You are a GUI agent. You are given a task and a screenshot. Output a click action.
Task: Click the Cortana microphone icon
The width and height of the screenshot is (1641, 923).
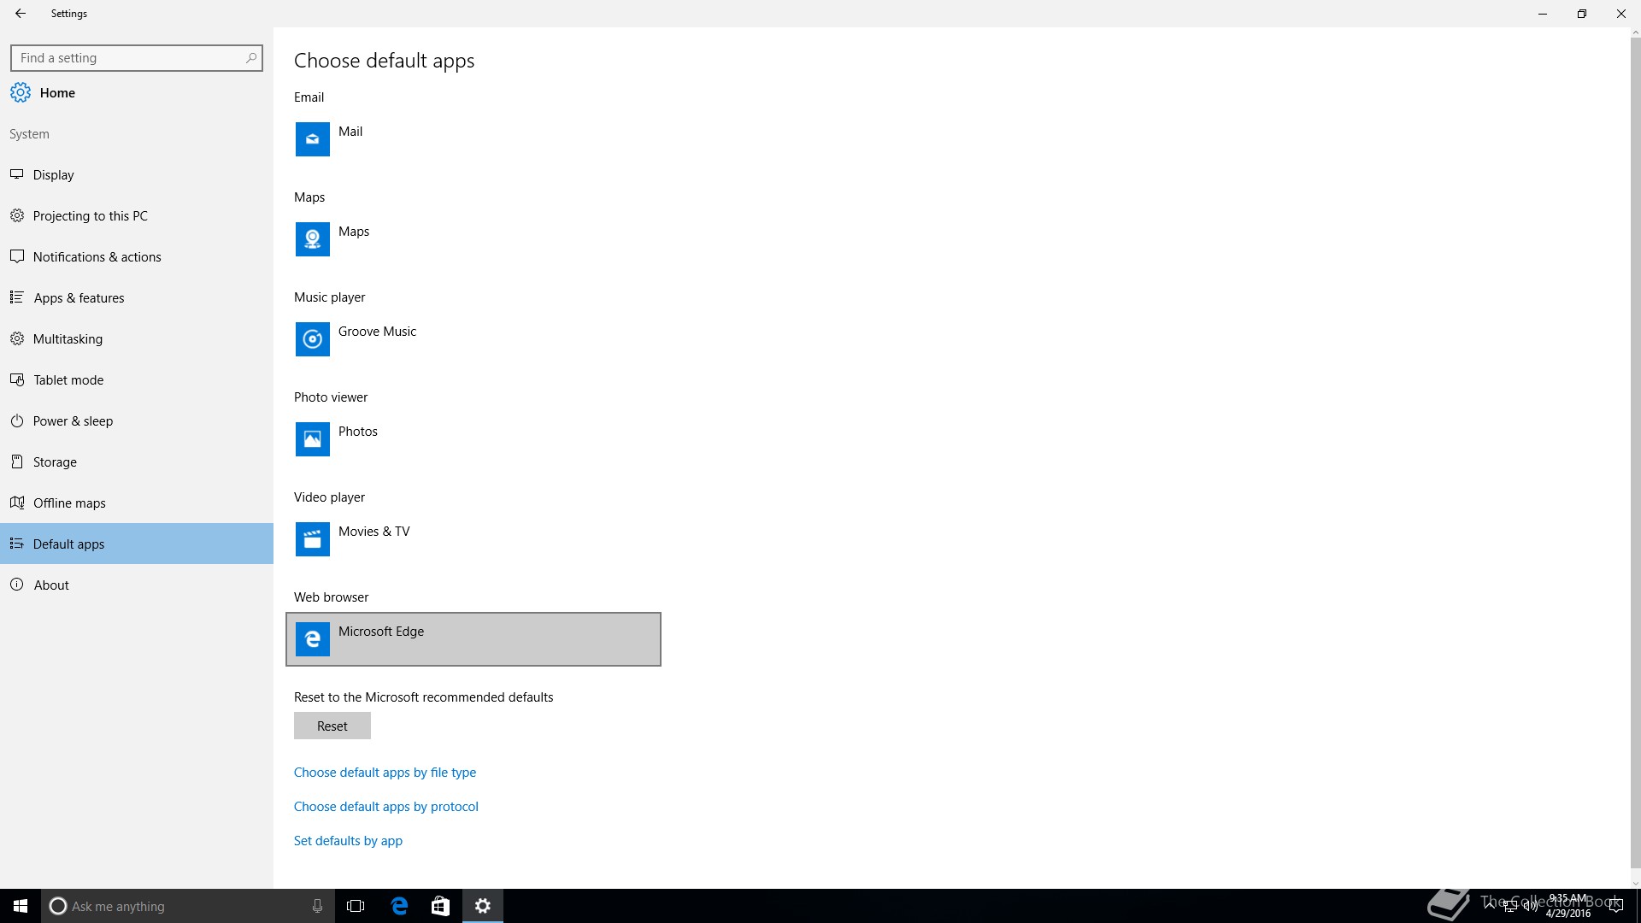pyautogui.click(x=317, y=906)
